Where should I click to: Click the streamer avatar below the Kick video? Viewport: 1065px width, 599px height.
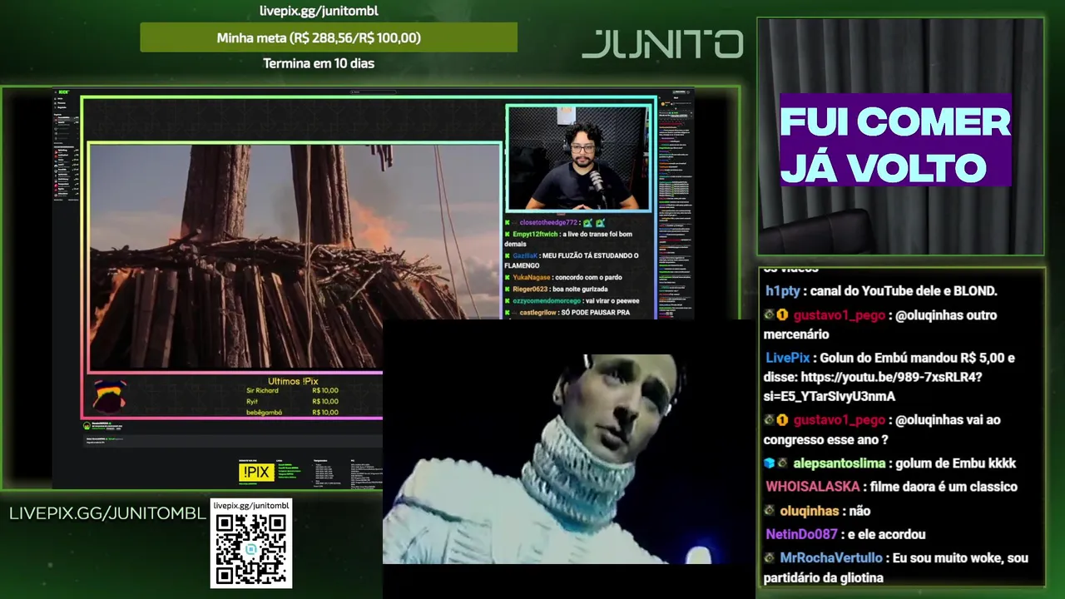[x=87, y=426]
